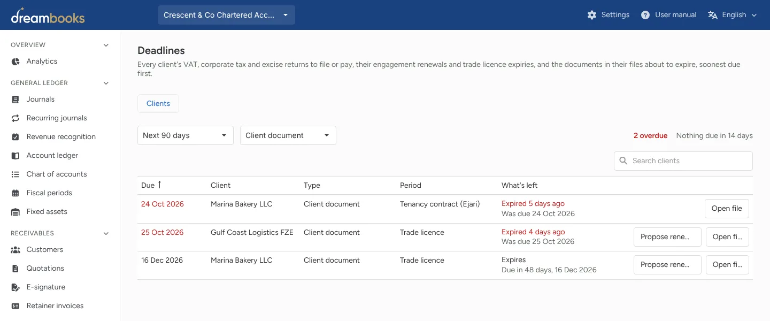Open the Crescent & Co company switcher
This screenshot has height=321, width=770.
(x=227, y=15)
